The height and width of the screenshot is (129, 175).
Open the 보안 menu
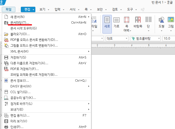(100, 9)
